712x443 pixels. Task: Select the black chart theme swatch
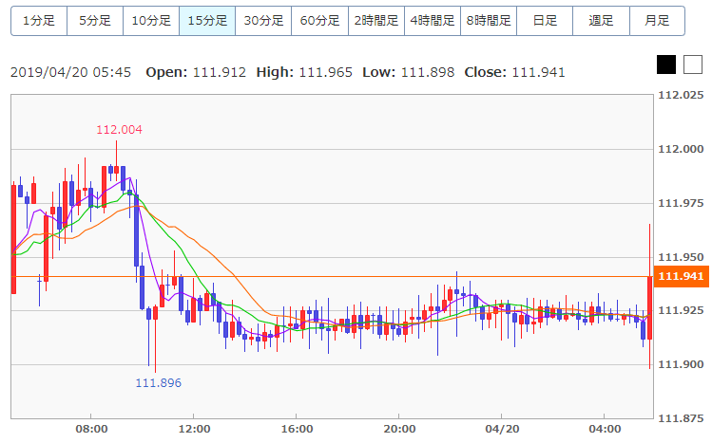pos(666,65)
